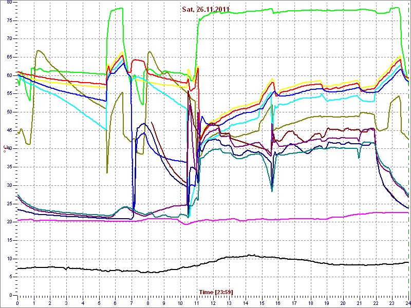This screenshot has width=411, height=308.
Task: Click hour 11 on the time axis
Action: (197, 303)
